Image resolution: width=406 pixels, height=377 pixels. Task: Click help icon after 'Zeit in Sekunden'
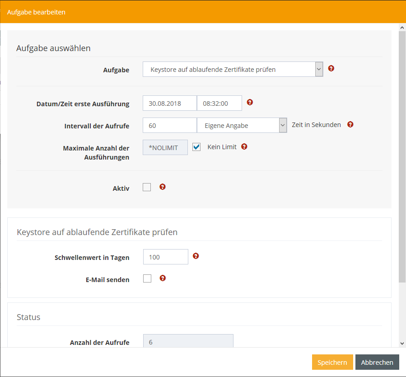click(x=350, y=124)
